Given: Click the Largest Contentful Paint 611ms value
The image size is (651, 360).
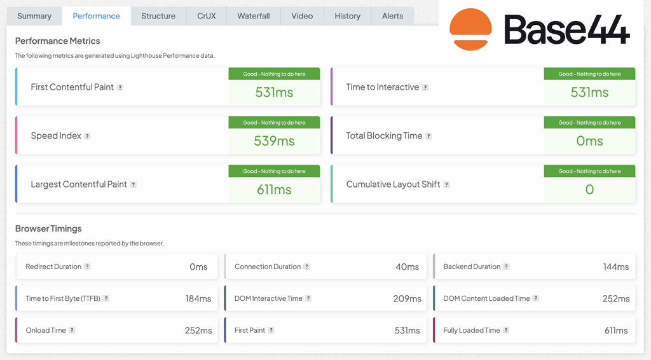Looking at the screenshot, I should 274,190.
